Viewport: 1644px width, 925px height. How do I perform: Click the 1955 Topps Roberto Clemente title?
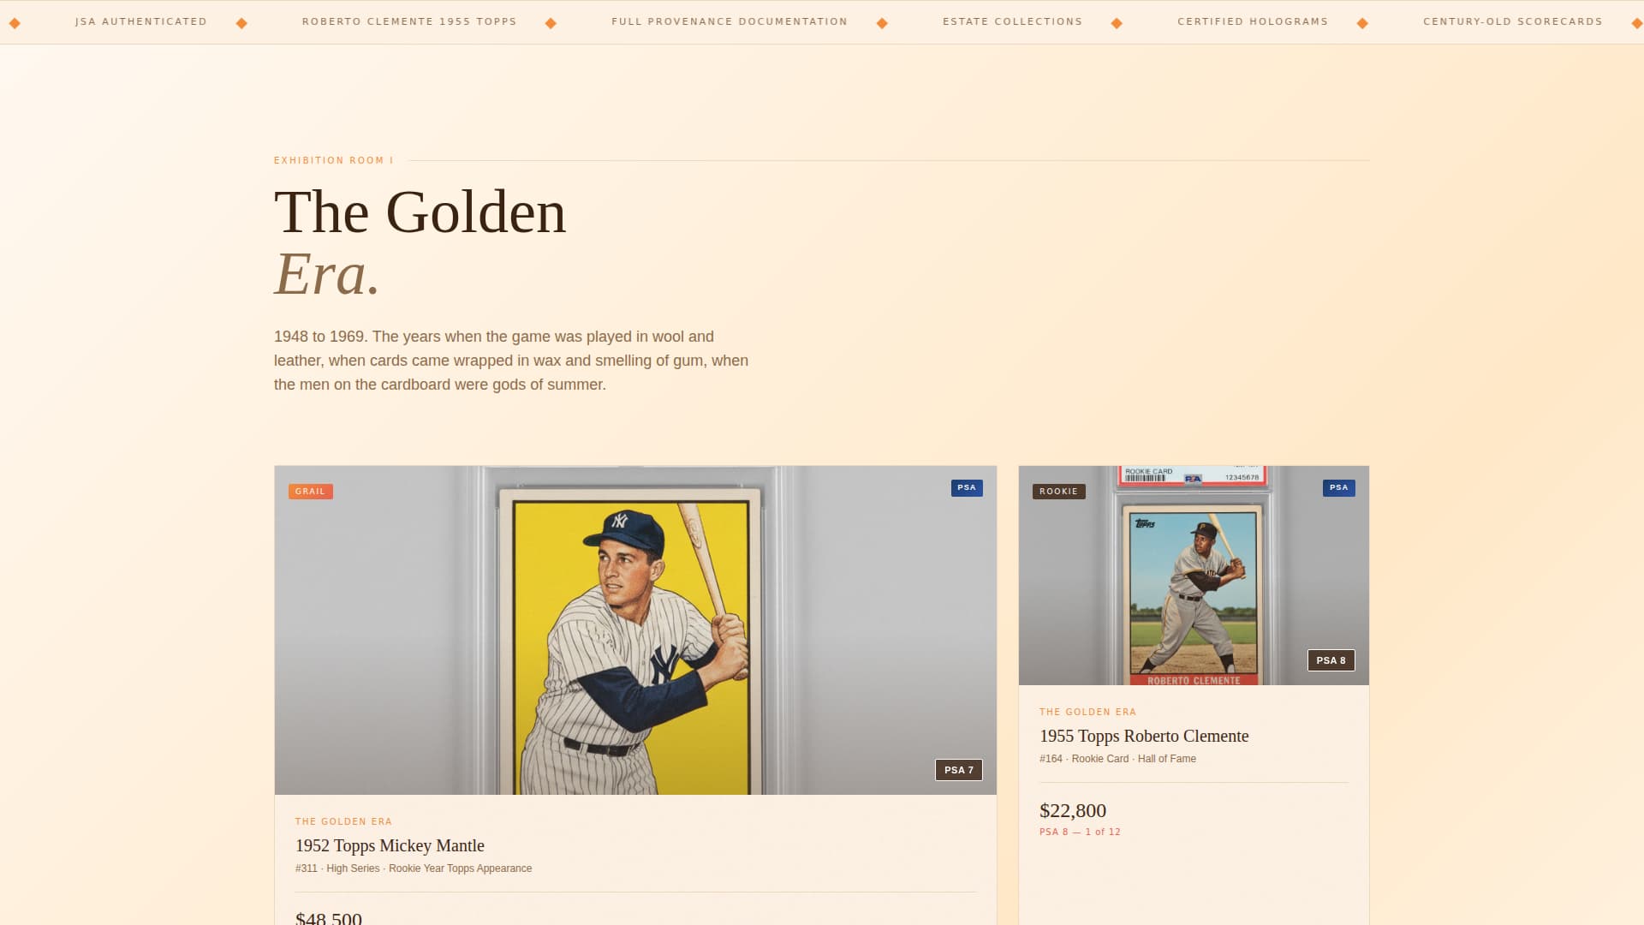(1144, 736)
